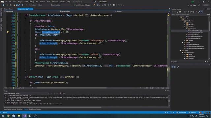Click the master branch in status bar
The image size is (211, 118).
click(x=192, y=112)
